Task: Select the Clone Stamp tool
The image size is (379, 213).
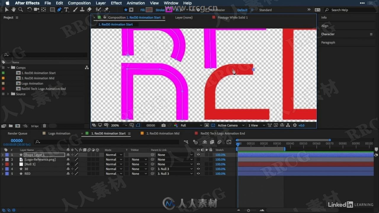Action: (x=82, y=10)
